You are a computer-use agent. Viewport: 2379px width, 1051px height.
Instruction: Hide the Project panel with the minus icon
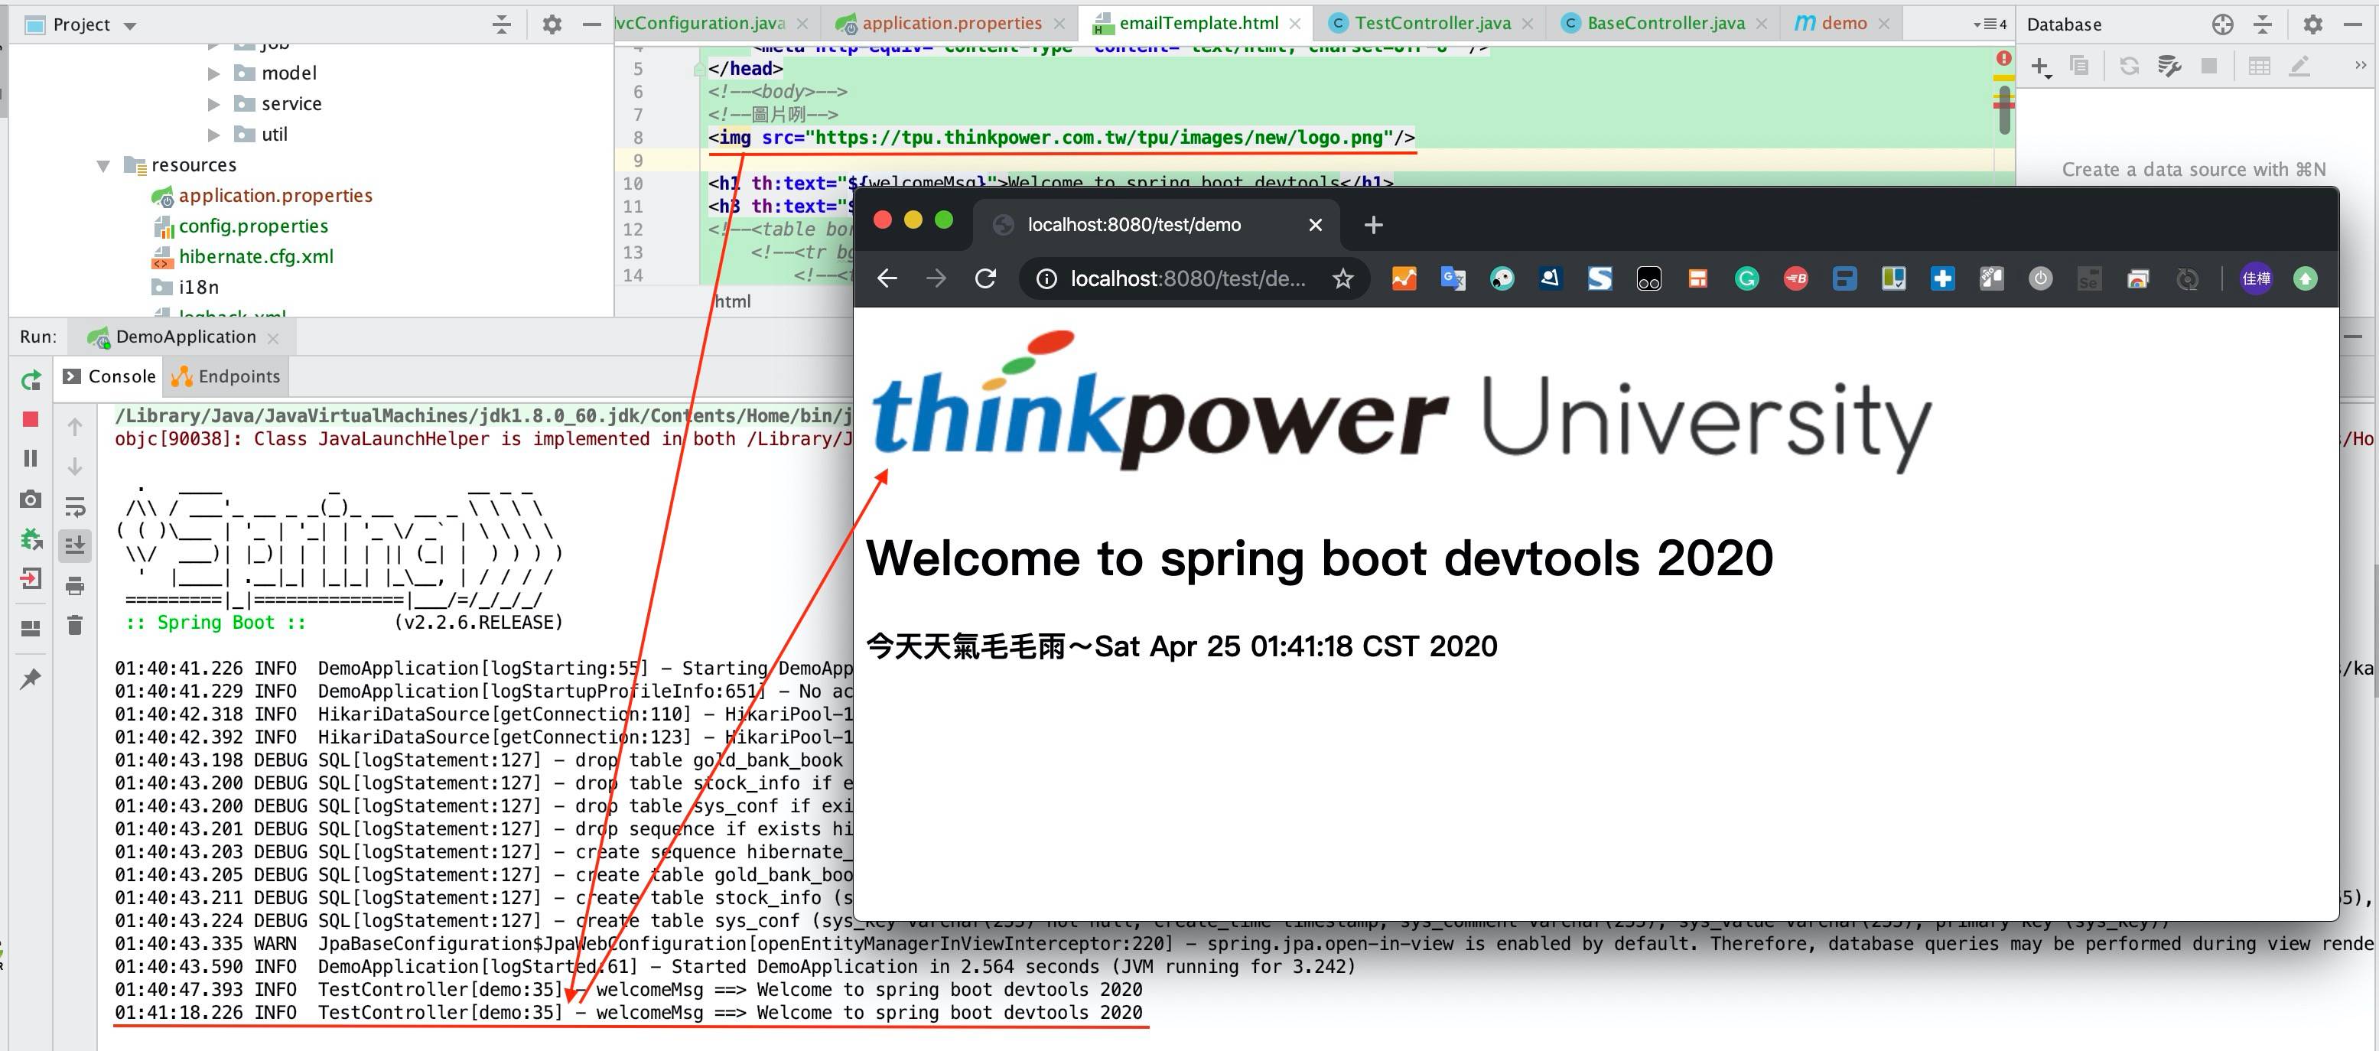pyautogui.click(x=592, y=25)
